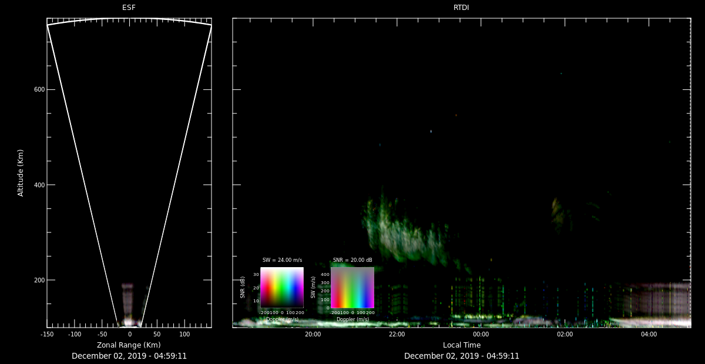Click the RTDI plot title

[461, 8]
